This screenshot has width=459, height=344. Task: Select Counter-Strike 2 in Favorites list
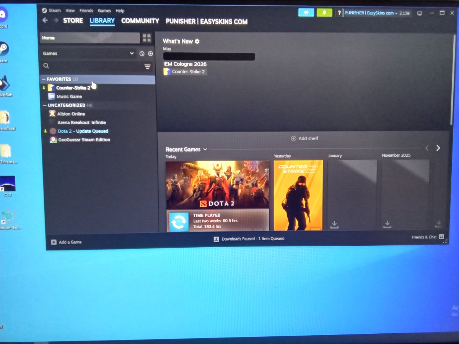(x=73, y=88)
